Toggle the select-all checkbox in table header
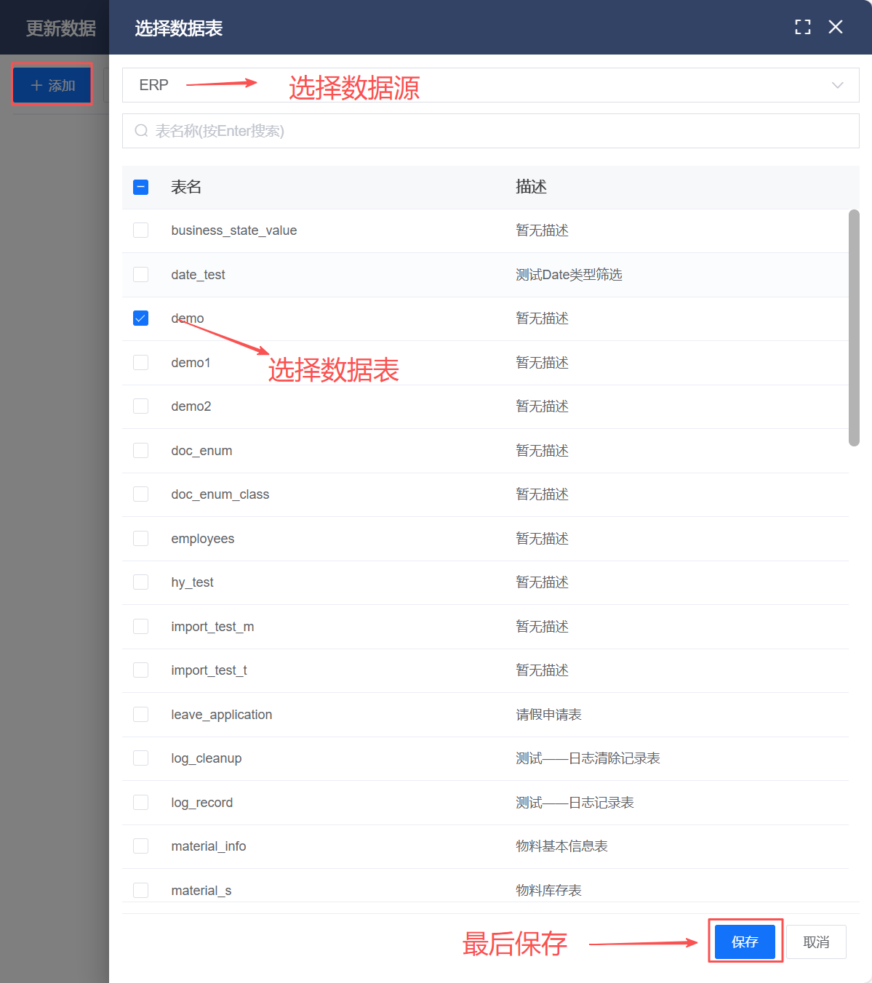The image size is (872, 983). pyautogui.click(x=141, y=187)
